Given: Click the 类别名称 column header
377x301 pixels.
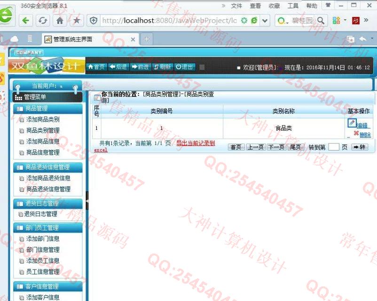Looking at the screenshot, I should tap(284, 111).
